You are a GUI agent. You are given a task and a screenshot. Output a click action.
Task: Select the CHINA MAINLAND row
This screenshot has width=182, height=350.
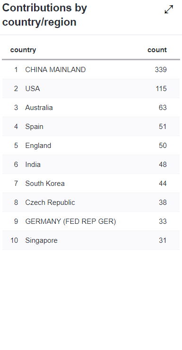(91, 70)
